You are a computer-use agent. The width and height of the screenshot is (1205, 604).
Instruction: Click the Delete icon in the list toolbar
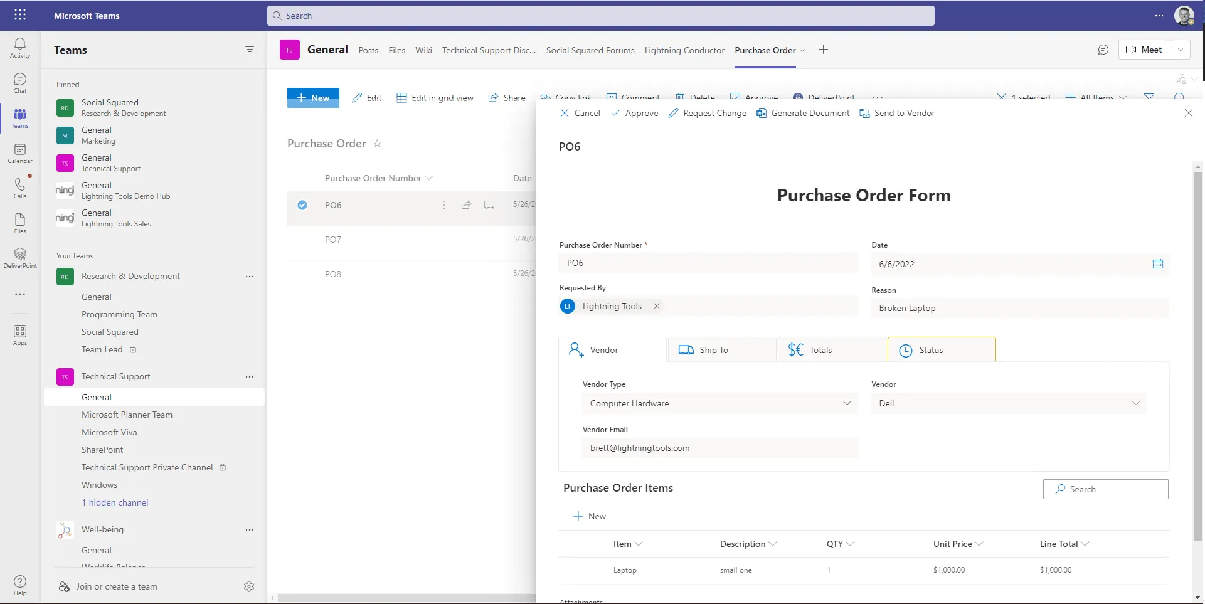coord(679,96)
